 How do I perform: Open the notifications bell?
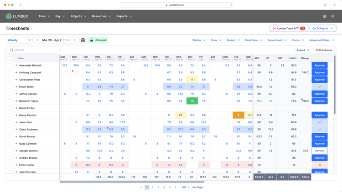click(332, 16)
